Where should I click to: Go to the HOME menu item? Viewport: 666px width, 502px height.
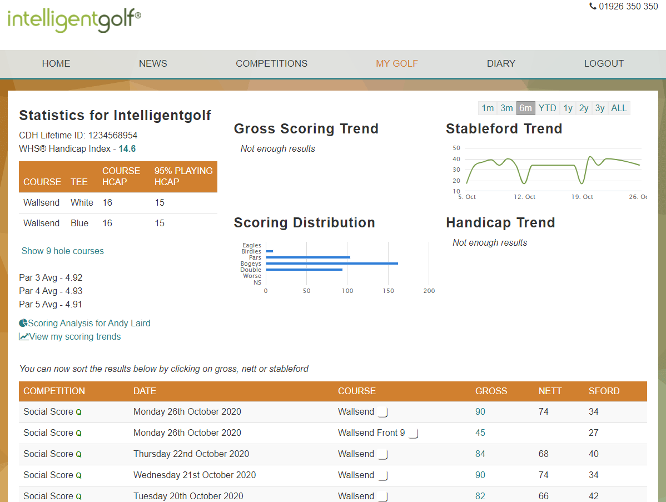click(x=56, y=64)
